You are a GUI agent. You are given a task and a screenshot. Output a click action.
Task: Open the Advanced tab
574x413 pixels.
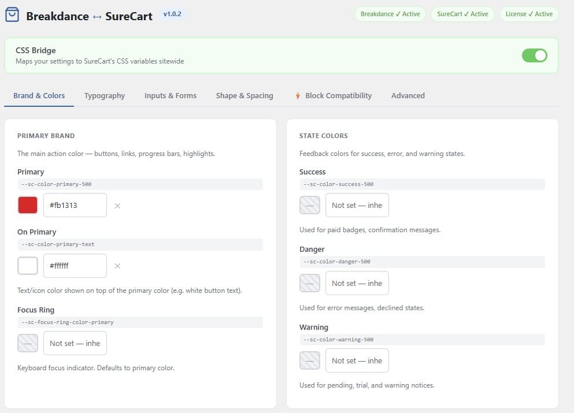[408, 96]
